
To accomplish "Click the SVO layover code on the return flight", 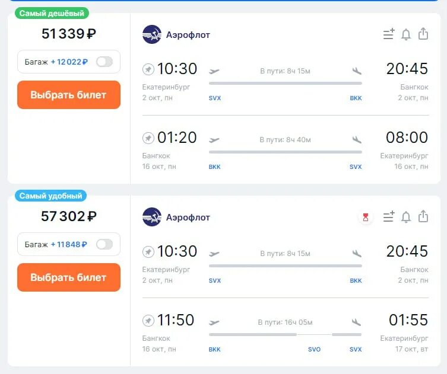I will (314, 350).
